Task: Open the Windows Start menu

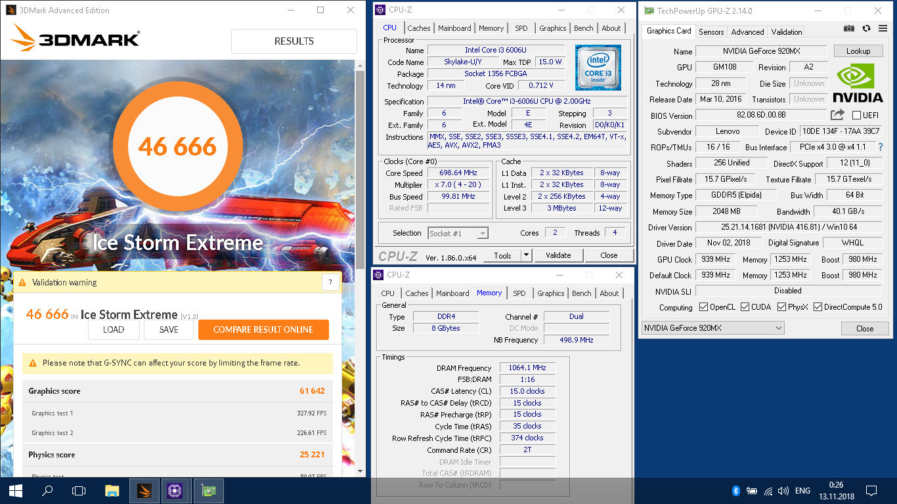Action: (x=16, y=490)
